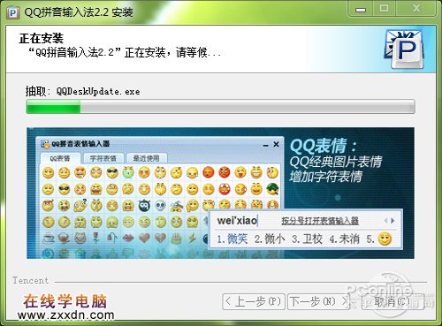Image resolution: width=442 pixels, height=326 pixels.
Task: Click the emoticon panel's close X in the banner
Action: [x=276, y=144]
